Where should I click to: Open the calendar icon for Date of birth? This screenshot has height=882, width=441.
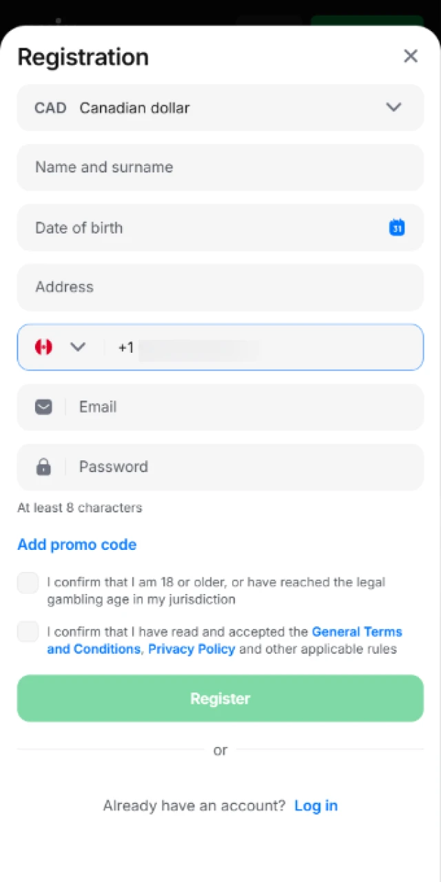397,227
